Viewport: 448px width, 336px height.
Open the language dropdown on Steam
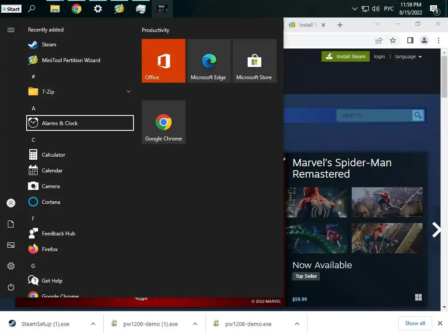[408, 56]
